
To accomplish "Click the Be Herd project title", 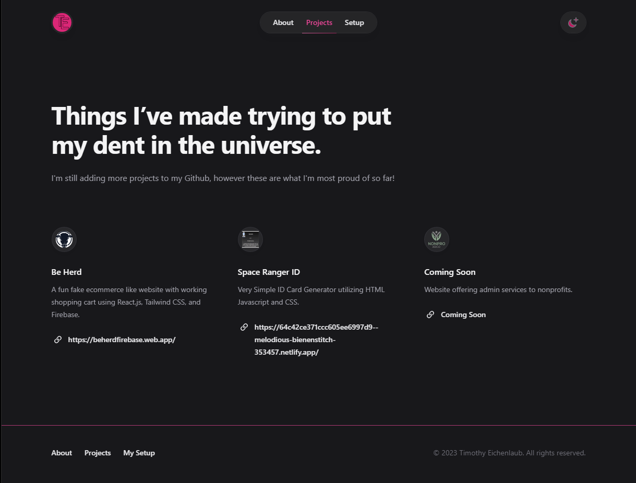I will [66, 272].
